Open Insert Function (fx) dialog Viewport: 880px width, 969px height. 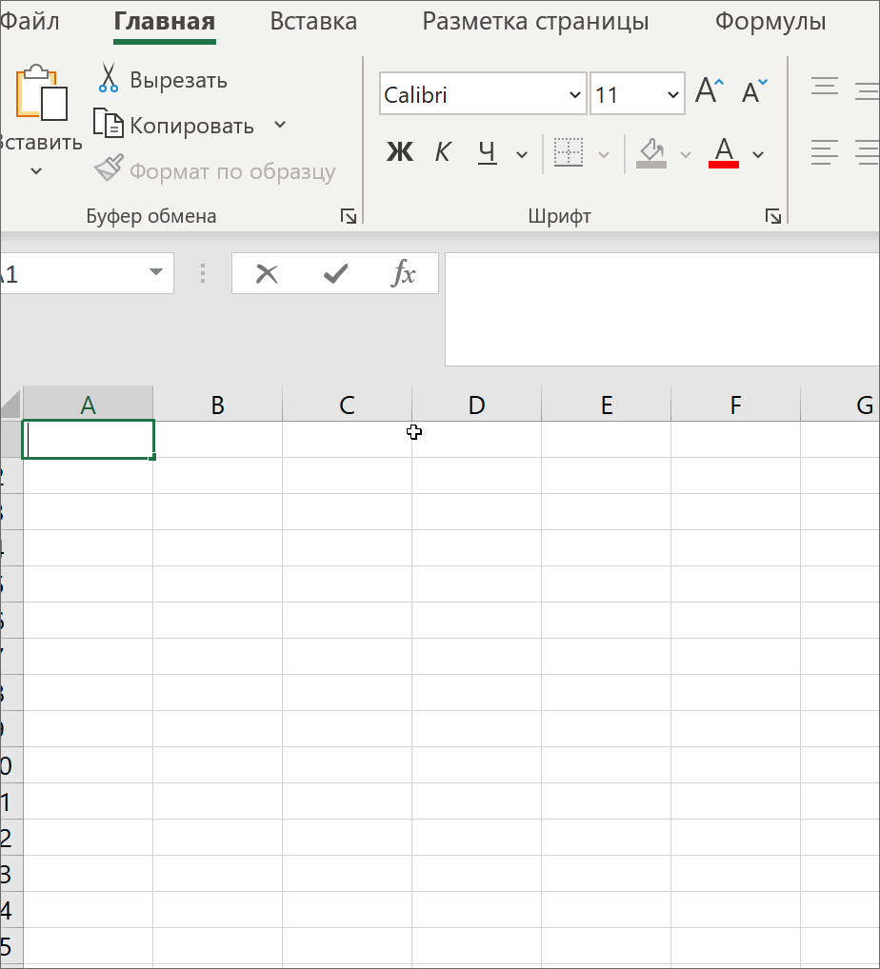tap(403, 273)
